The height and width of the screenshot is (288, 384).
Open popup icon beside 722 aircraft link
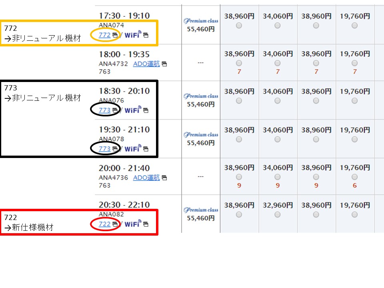(115, 224)
